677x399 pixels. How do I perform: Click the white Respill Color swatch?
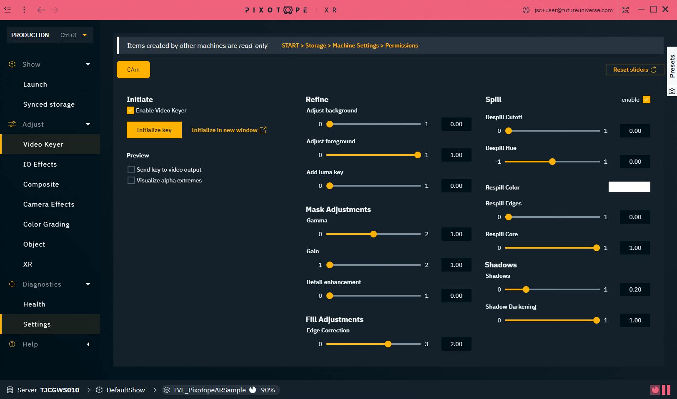point(629,187)
